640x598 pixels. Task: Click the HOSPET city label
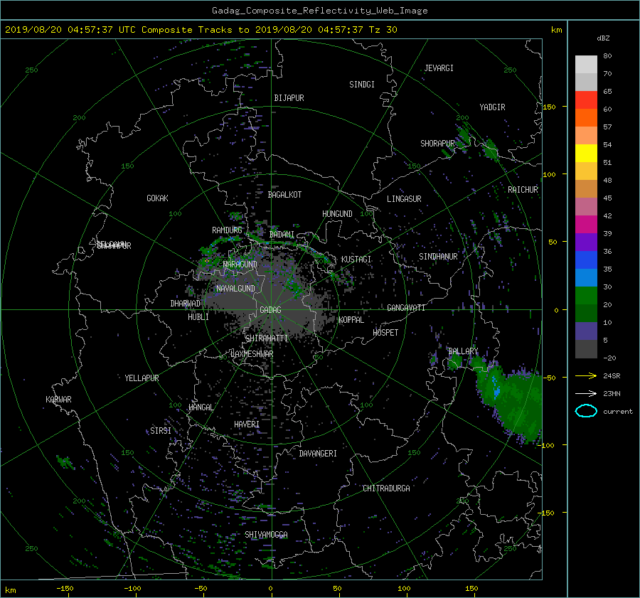click(x=385, y=333)
